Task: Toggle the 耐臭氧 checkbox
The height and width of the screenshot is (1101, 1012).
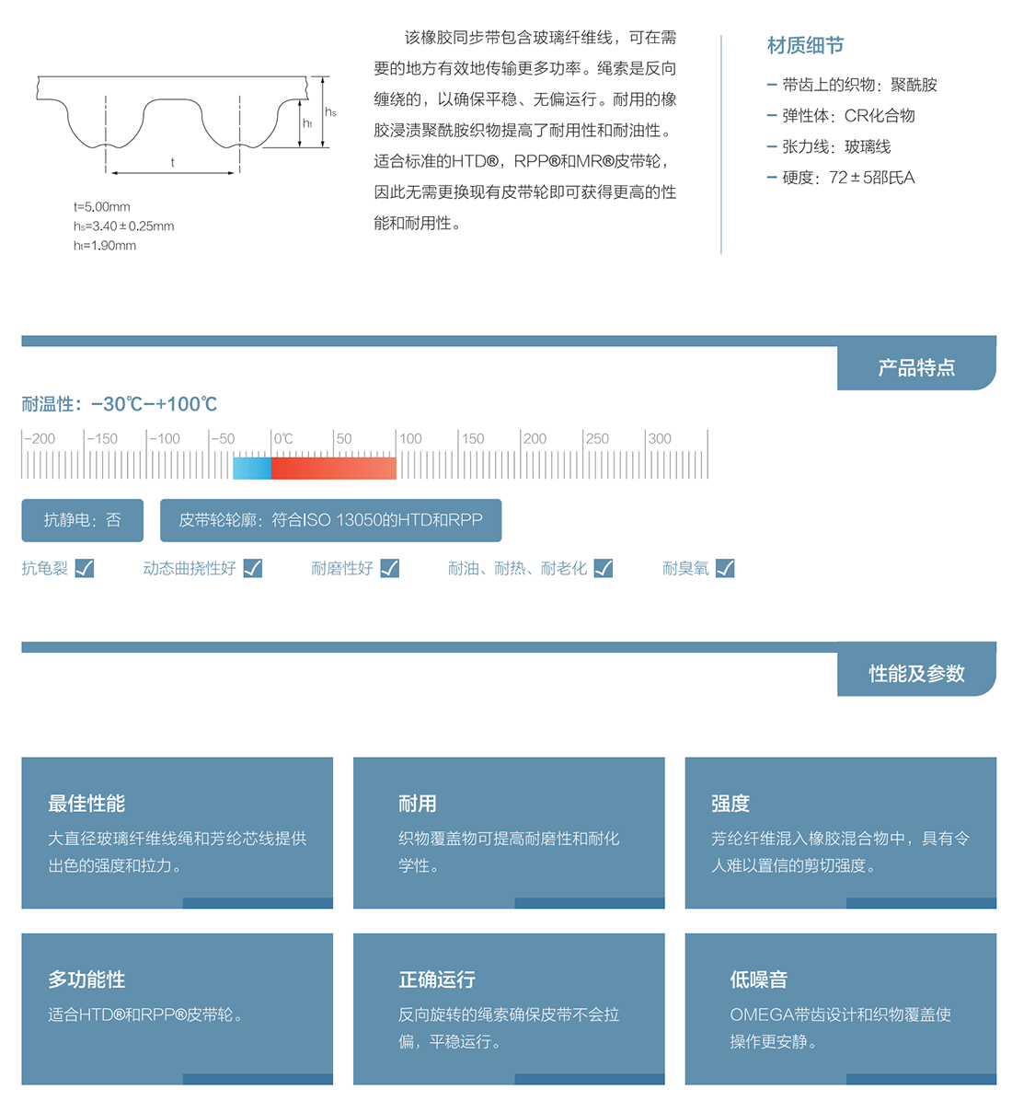Action: [x=725, y=568]
